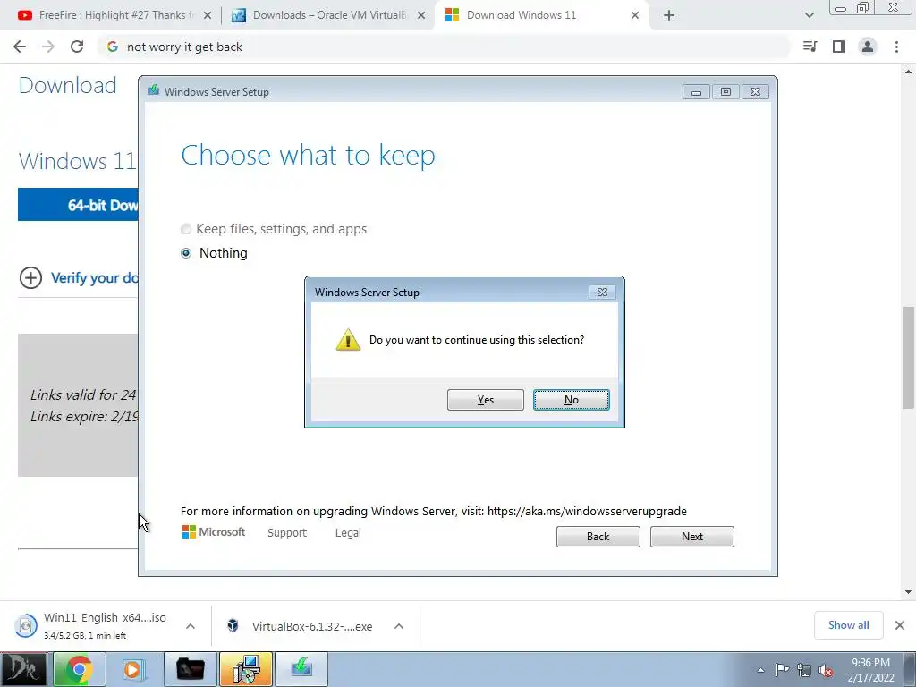This screenshot has height=687, width=916.
Task: Click the scrollbar up arrow
Action: 908,72
